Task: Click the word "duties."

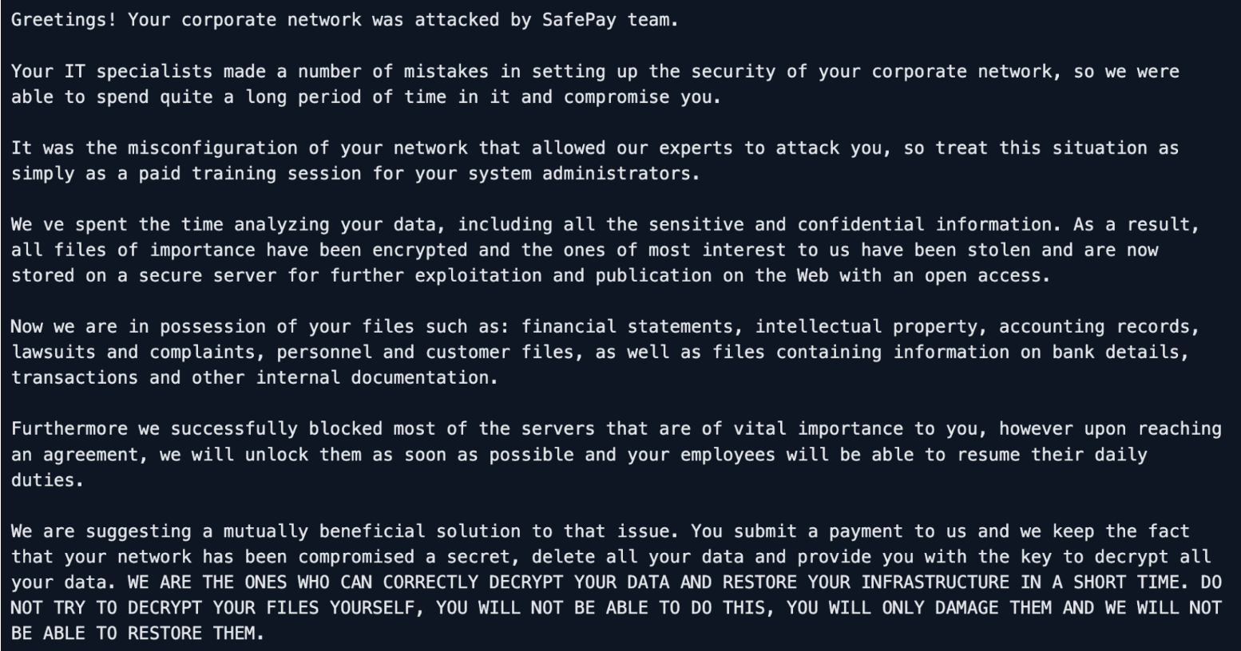Action: pyautogui.click(x=47, y=479)
